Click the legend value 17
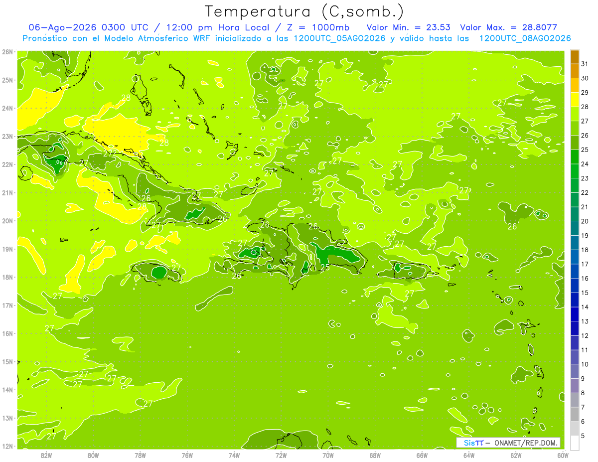This screenshot has width=598, height=462. tap(585, 264)
